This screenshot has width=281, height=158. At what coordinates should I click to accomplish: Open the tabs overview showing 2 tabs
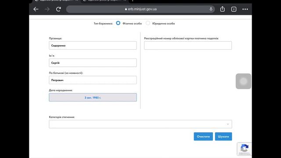(x=234, y=9)
